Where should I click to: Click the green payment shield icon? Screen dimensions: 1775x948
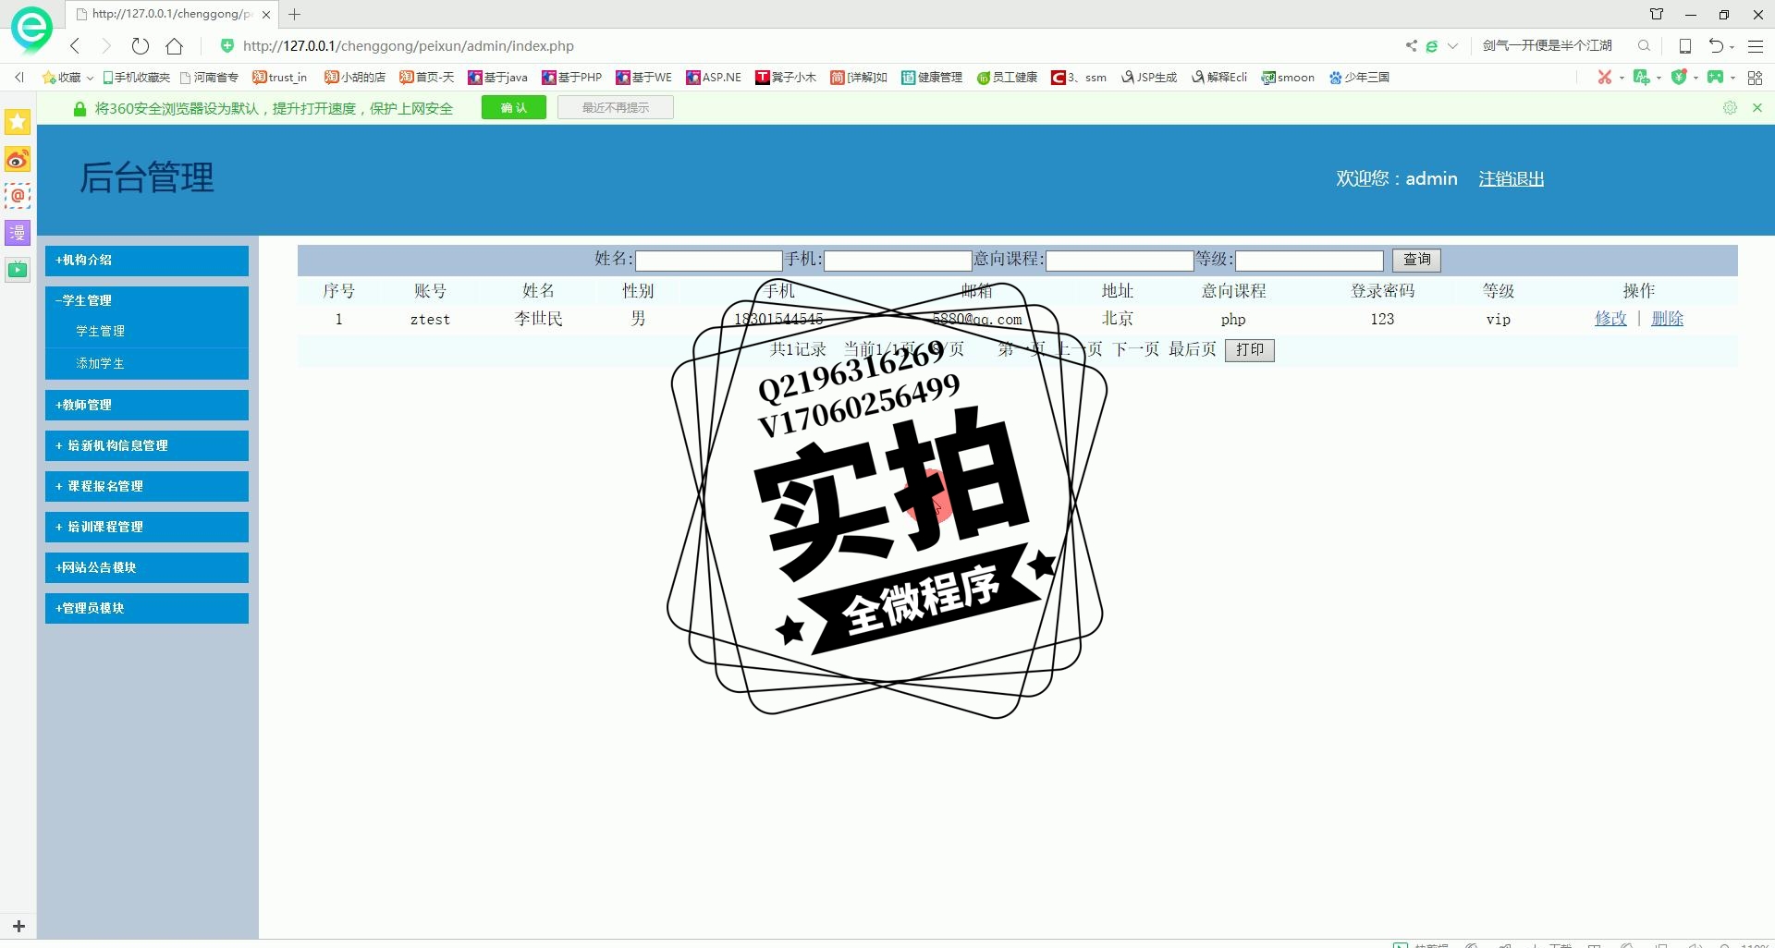click(1679, 77)
